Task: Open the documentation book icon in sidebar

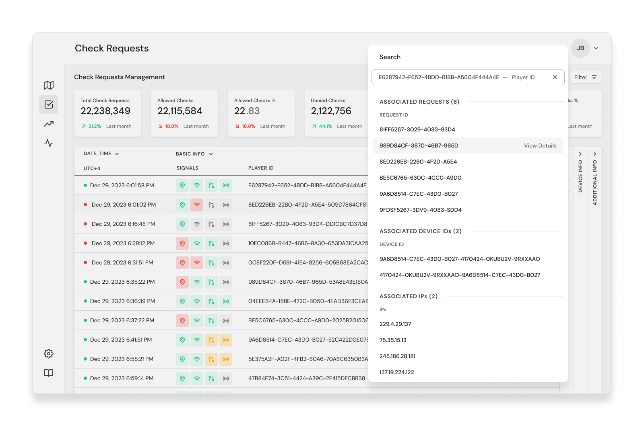Action: pos(49,373)
